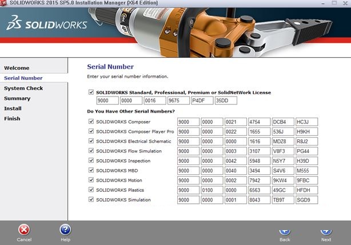This screenshot has height=245, width=351.
Task: Click Composer Player Pro field 0022
Action: point(236,132)
